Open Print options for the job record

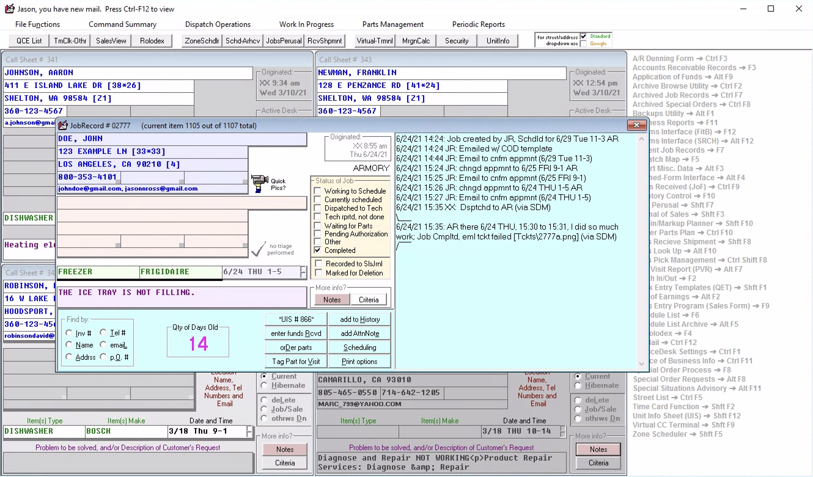pyautogui.click(x=359, y=361)
